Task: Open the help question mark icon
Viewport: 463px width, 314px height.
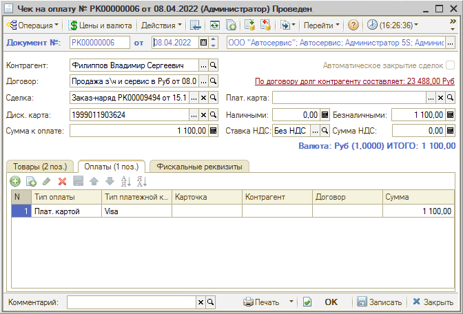Action: [x=353, y=25]
